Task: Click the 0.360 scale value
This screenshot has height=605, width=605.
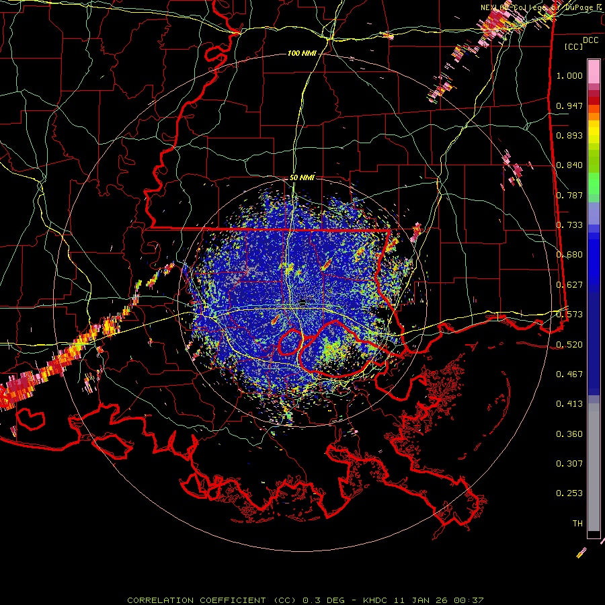Action: coord(569,434)
